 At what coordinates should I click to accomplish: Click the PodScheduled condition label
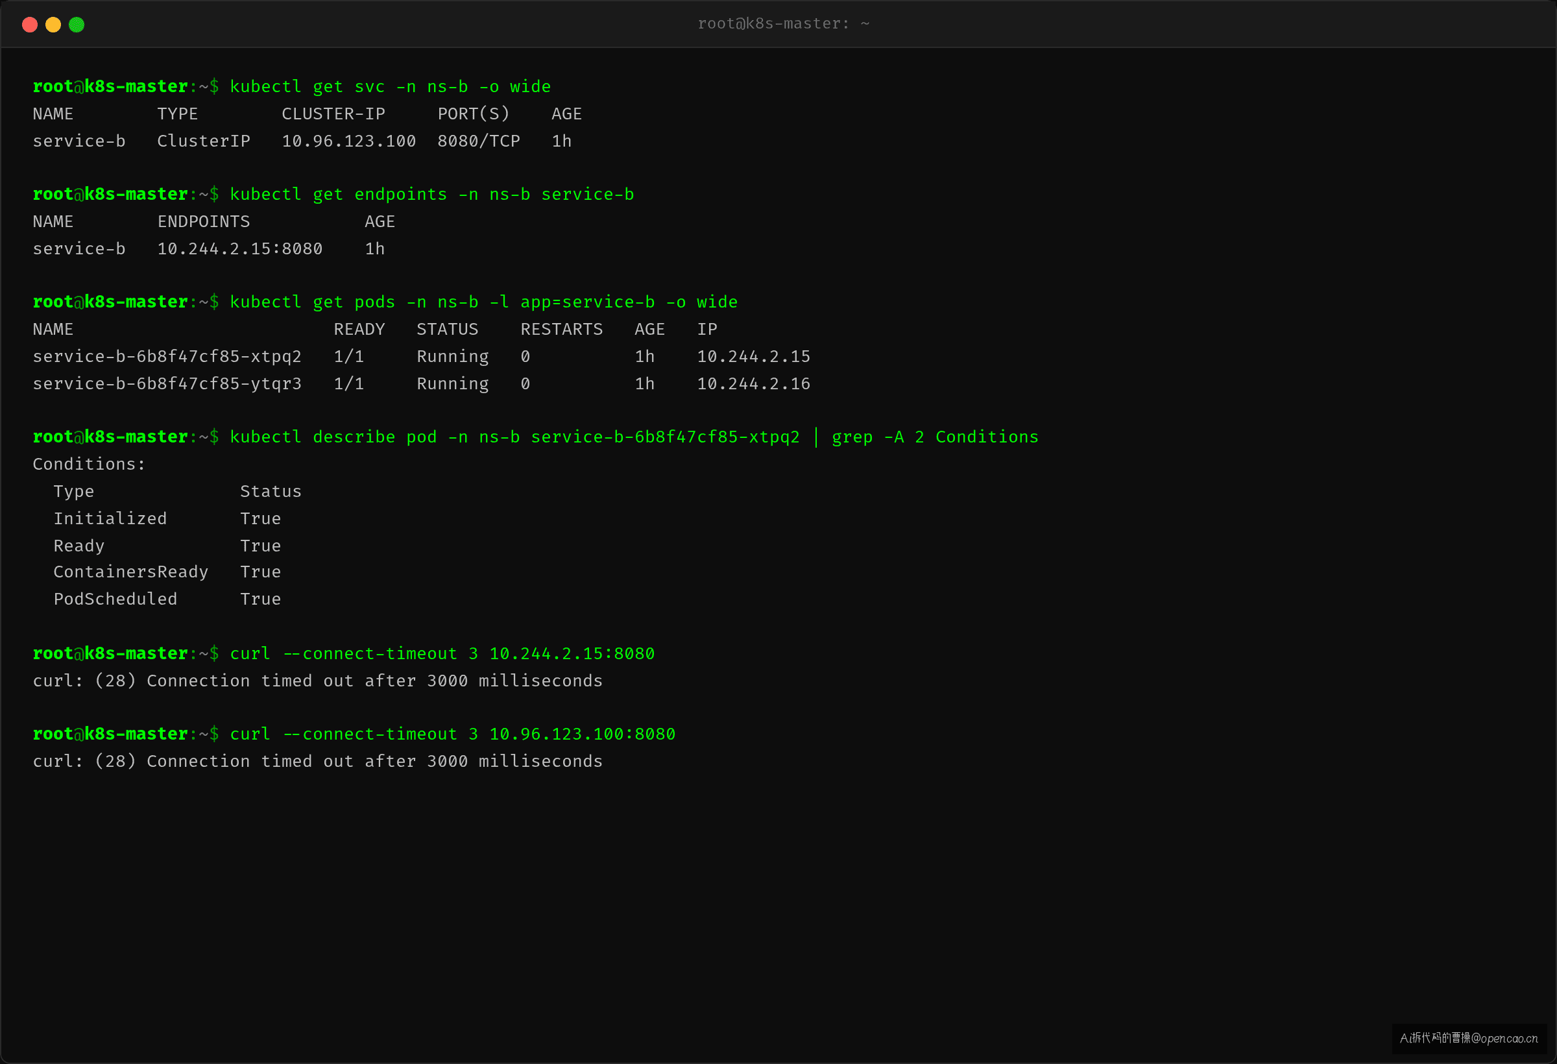tap(115, 599)
